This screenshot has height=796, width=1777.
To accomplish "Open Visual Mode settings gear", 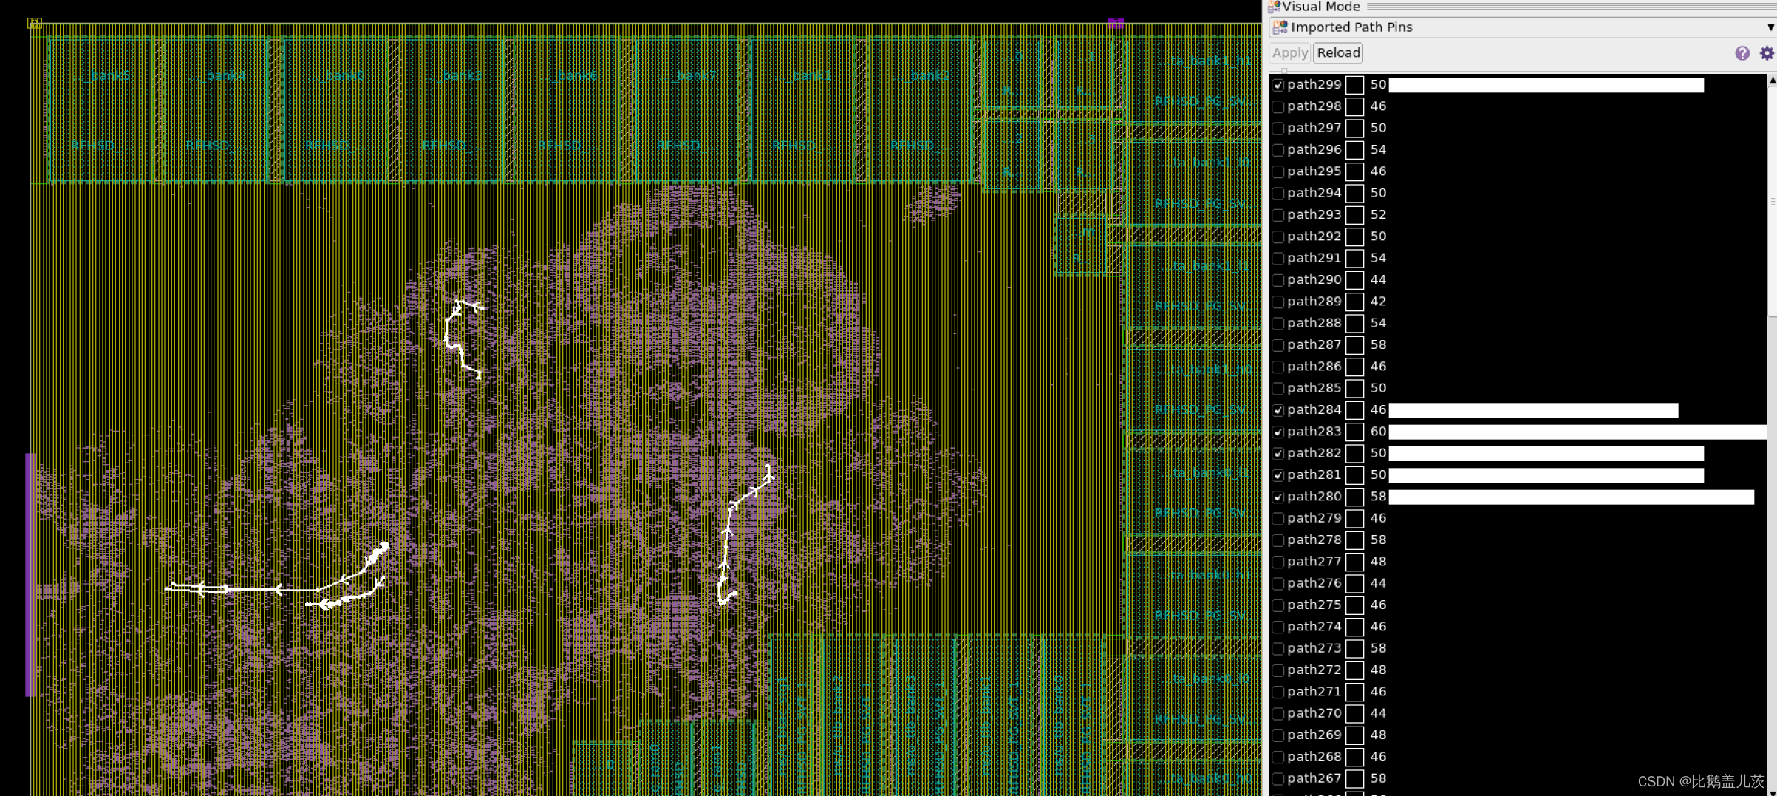I will point(1767,53).
